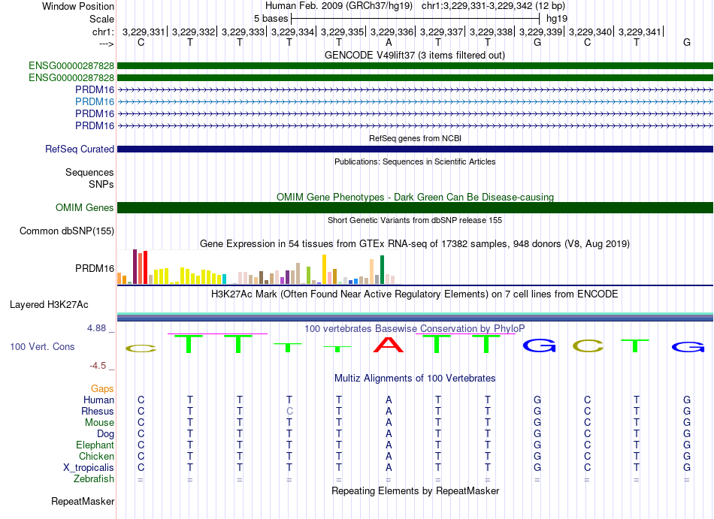Click the Human Feb. 2009 (GRCh37/hg19) assembly text
The width and height of the screenshot is (714, 519).
pos(339,6)
